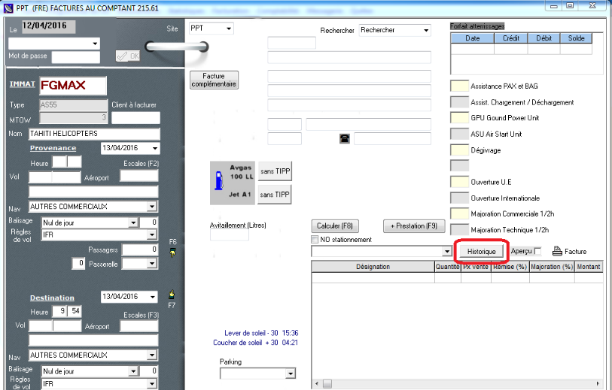Tick the NO stationnement checkbox
612x390 pixels.
click(315, 240)
